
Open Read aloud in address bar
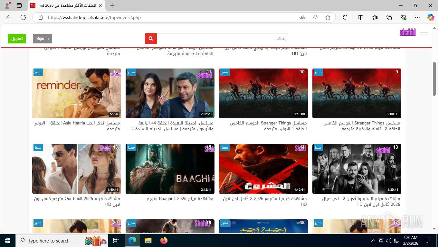pyautogui.click(x=315, y=17)
